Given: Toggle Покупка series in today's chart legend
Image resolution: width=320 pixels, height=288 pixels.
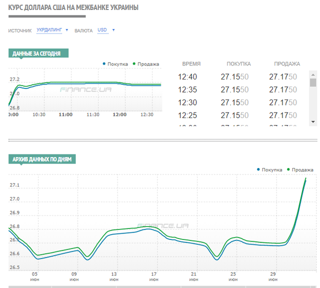Looking at the screenshot, I should pos(115,64).
